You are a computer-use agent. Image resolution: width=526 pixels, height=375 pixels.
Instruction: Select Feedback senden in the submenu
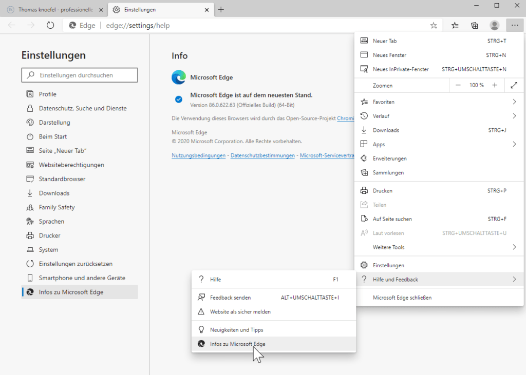[274, 298]
